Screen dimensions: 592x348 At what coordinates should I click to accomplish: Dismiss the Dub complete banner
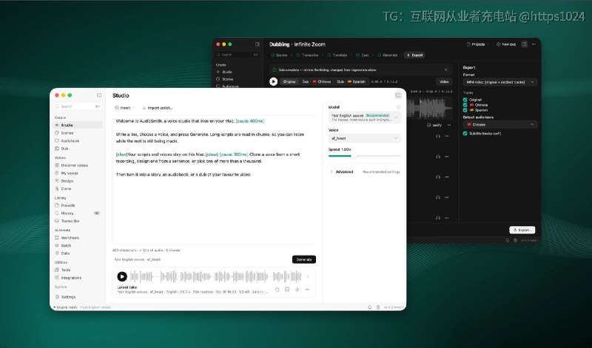click(446, 69)
